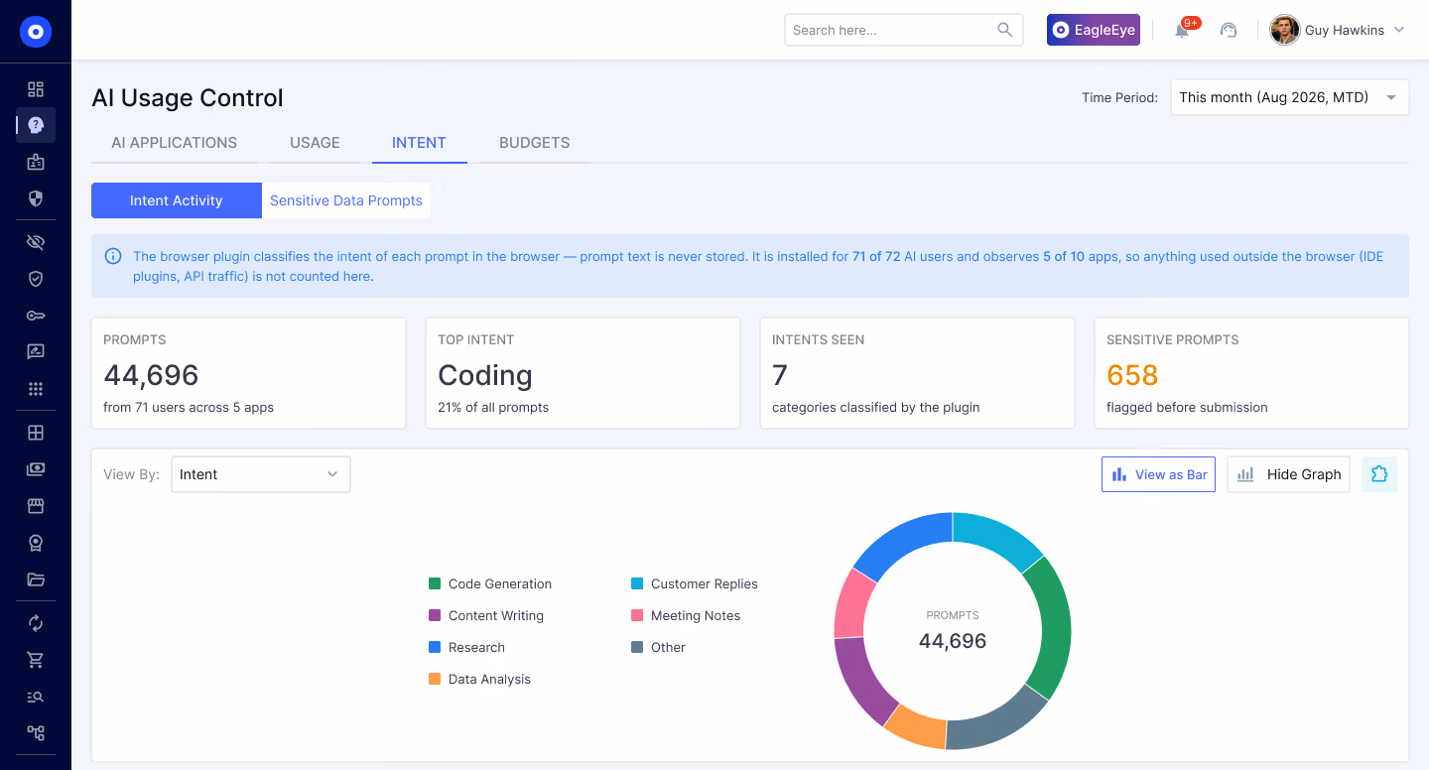Open the half-filled shield sidebar icon

[36, 198]
